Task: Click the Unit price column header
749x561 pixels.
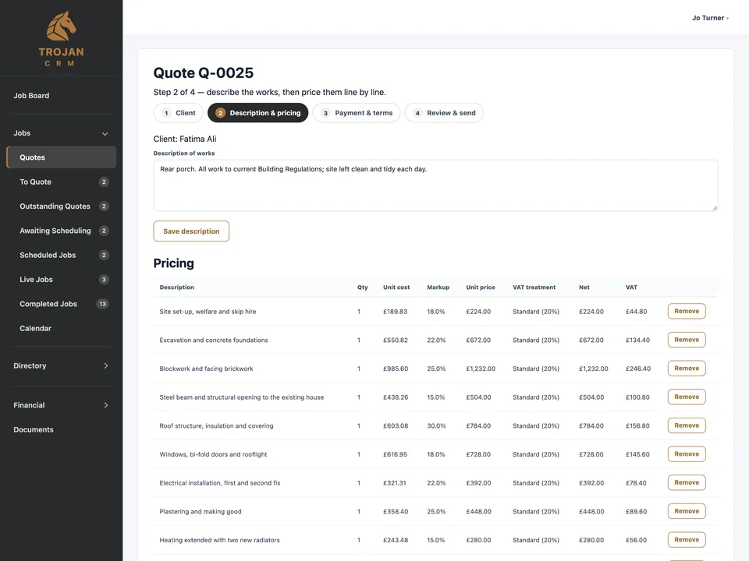Action: pos(481,288)
